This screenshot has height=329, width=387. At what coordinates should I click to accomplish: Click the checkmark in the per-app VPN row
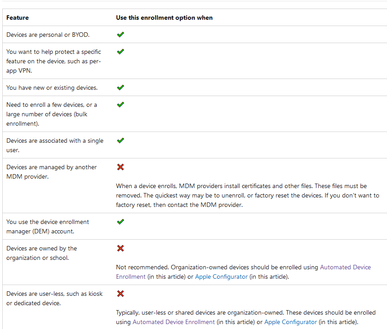[x=120, y=52]
